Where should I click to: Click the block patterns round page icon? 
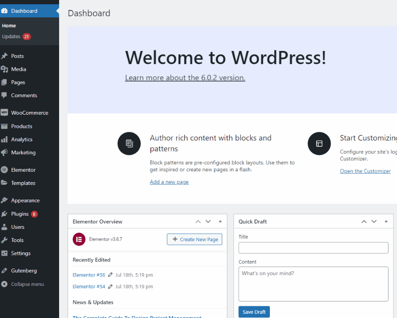coord(129,143)
